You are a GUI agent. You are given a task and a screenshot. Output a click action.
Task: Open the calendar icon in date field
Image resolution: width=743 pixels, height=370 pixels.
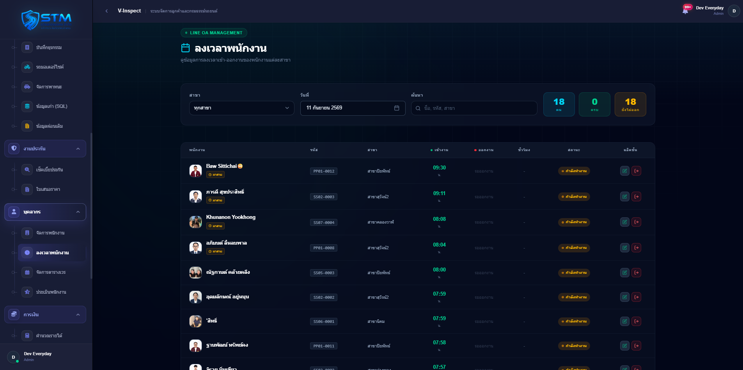(x=397, y=108)
